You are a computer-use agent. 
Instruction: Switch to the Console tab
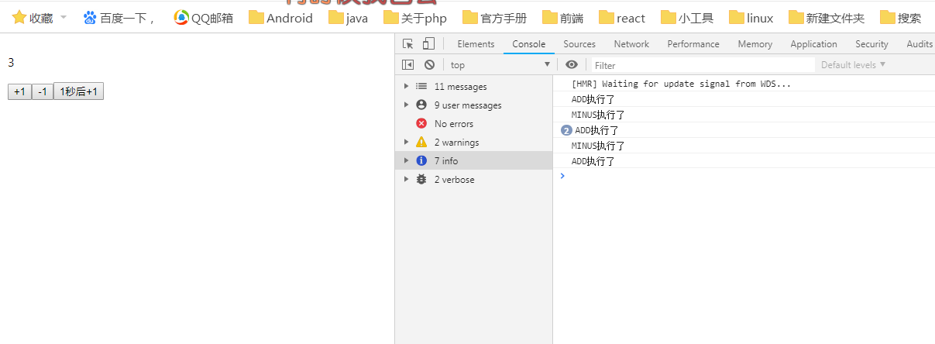tap(529, 44)
